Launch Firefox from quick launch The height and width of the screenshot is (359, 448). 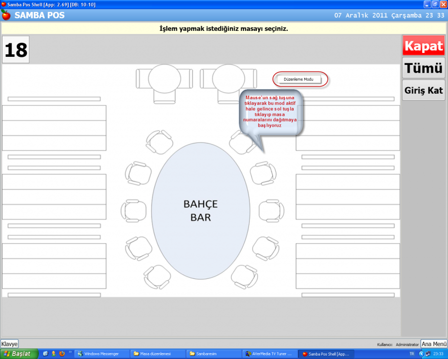pos(62,354)
